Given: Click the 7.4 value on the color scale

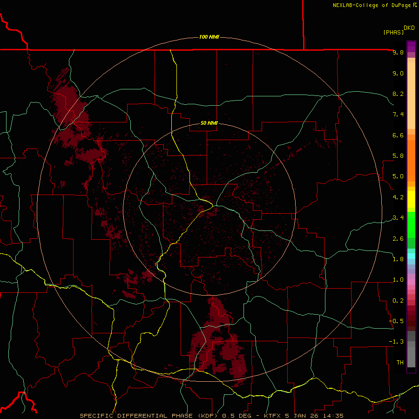Looking at the screenshot, I should coord(398,115).
